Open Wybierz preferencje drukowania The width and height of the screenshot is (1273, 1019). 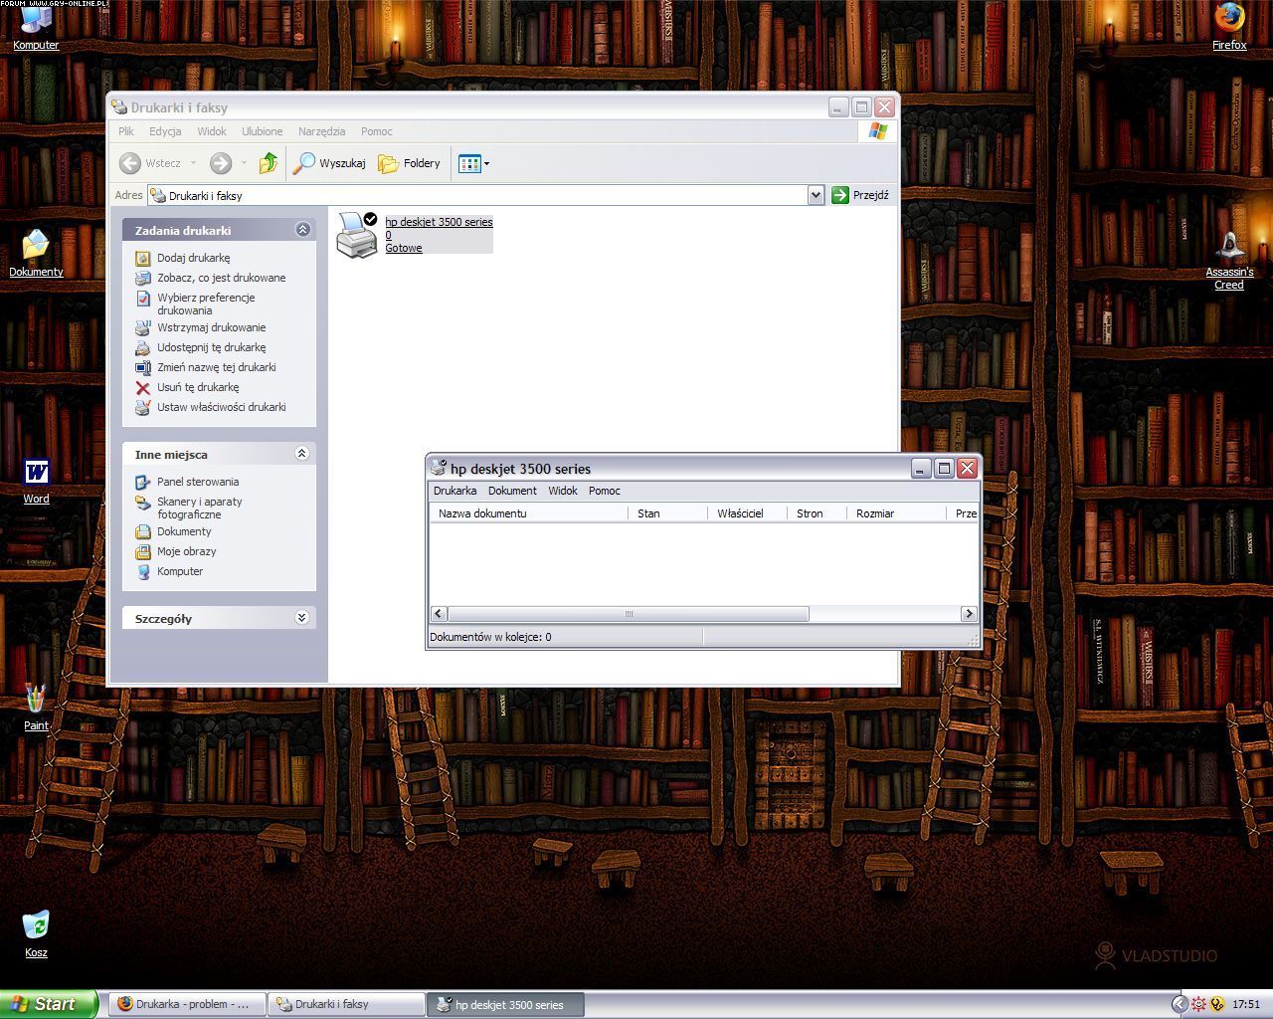tap(206, 304)
